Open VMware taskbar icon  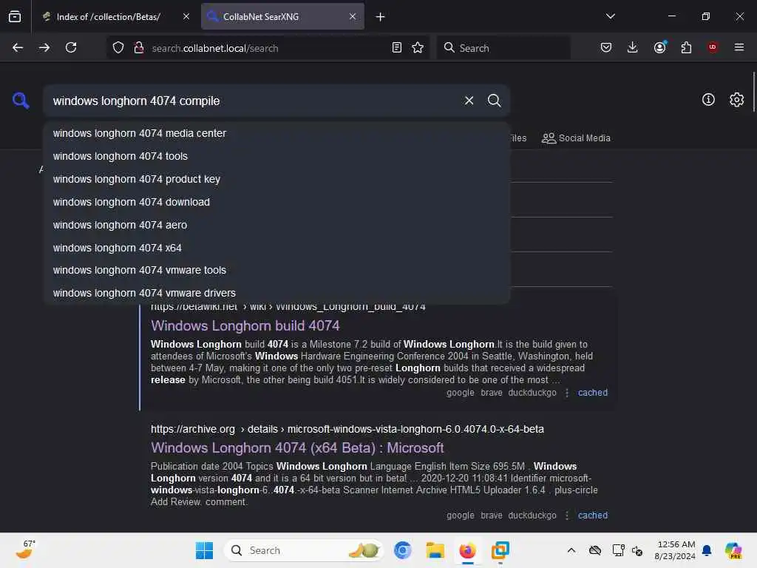click(500, 550)
